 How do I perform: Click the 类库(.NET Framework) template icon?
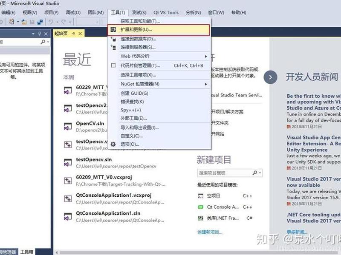pos(200,218)
